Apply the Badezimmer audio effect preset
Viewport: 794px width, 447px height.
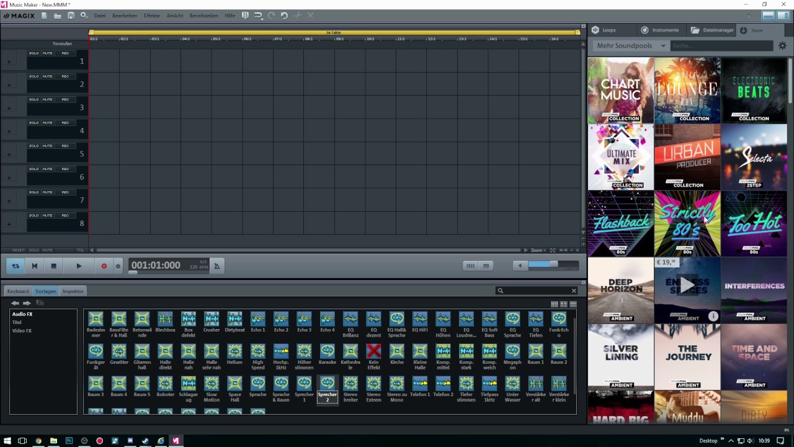[96, 325]
